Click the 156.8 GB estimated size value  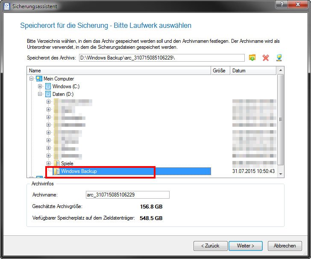click(151, 207)
